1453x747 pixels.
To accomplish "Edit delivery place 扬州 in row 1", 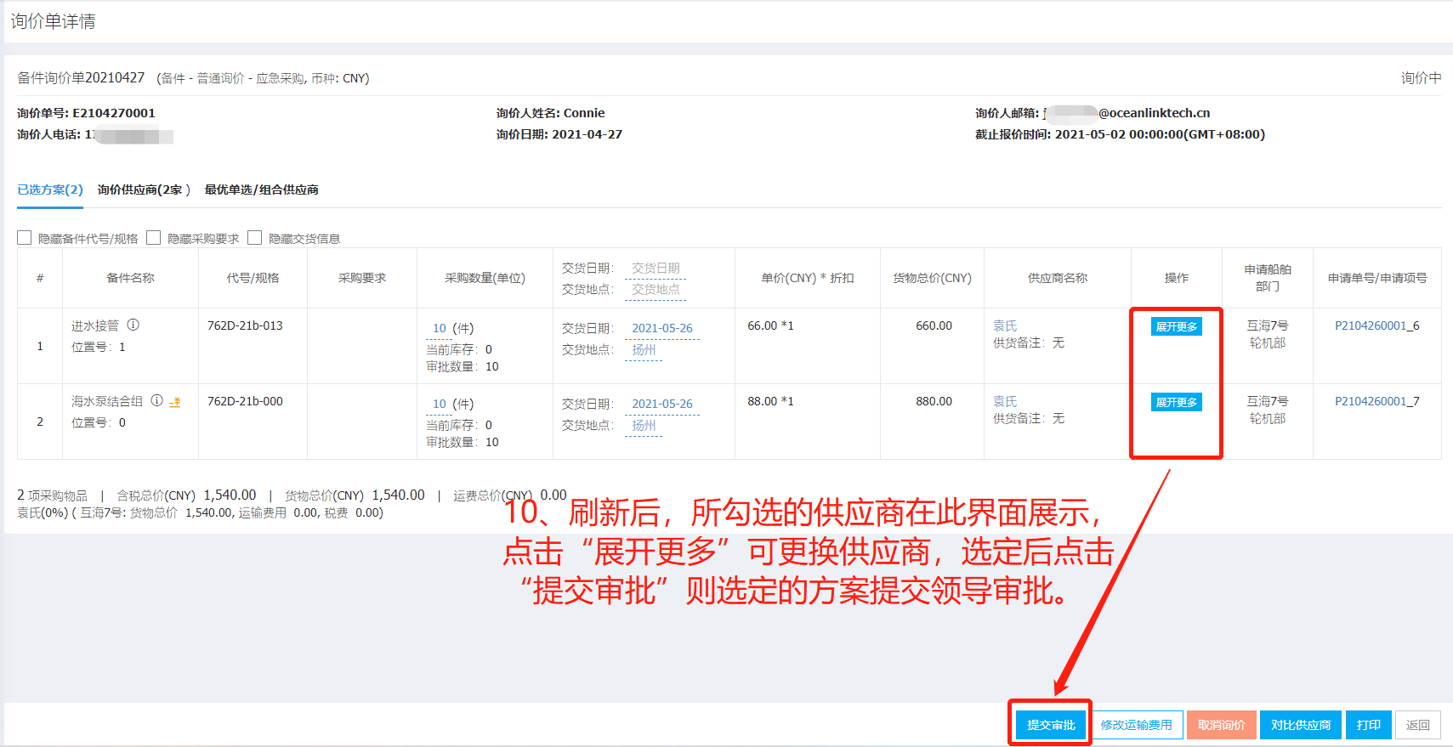I will point(644,349).
